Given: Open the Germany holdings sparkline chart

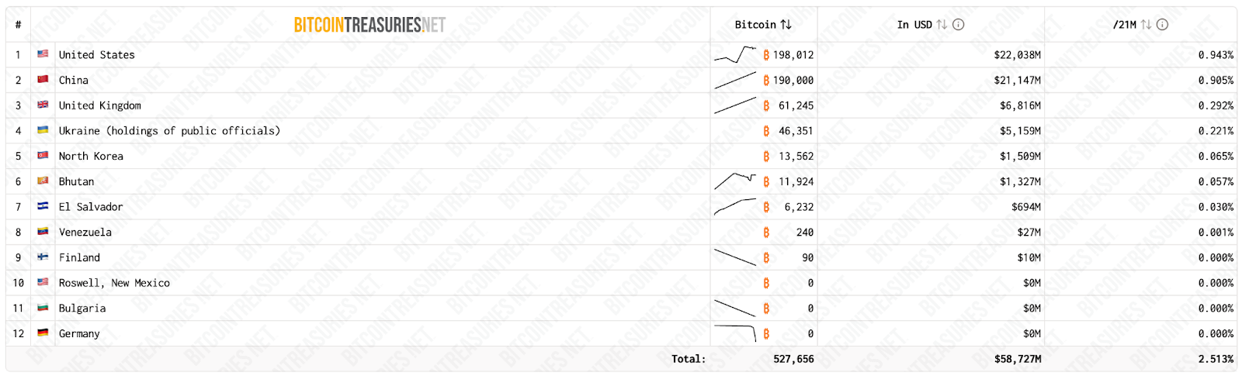Looking at the screenshot, I should pyautogui.click(x=735, y=333).
